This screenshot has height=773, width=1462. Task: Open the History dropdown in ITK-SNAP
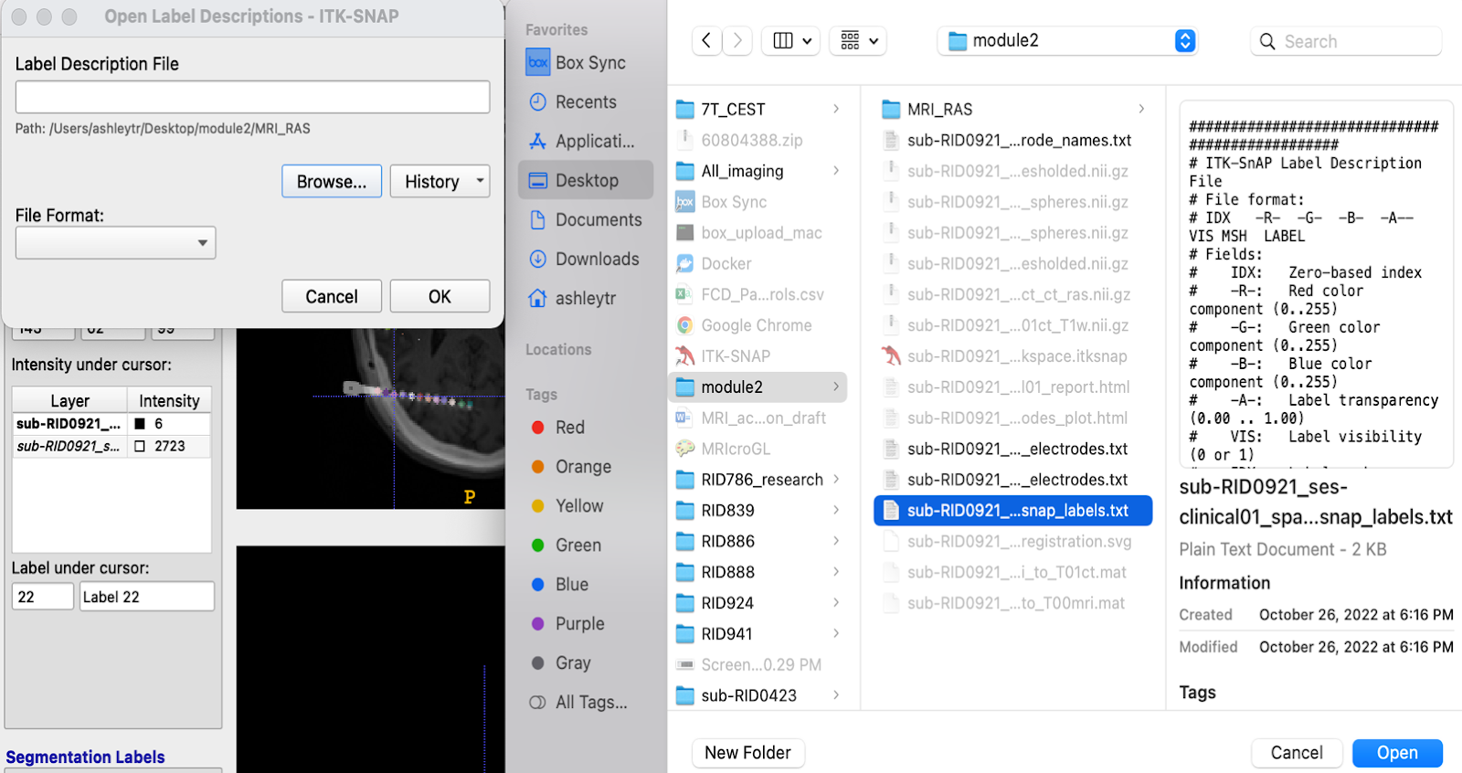(x=440, y=181)
